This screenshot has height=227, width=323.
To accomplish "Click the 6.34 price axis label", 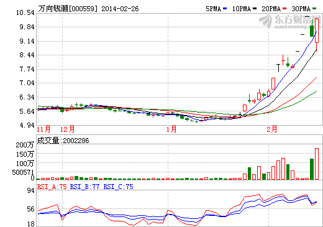I will tap(27, 97).
